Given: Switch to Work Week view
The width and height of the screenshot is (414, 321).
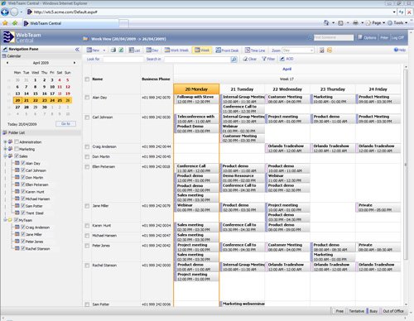Looking at the screenshot, I should (x=176, y=50).
